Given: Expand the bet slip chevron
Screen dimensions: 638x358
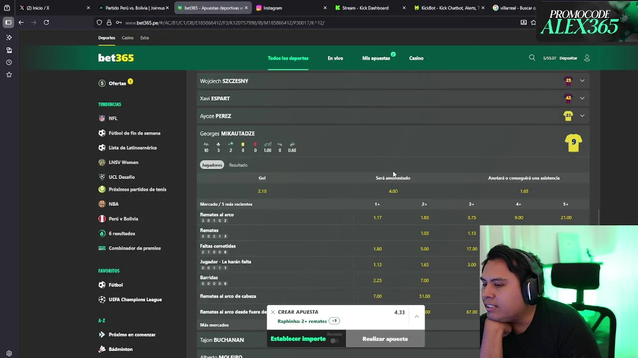Looking at the screenshot, I should click(x=417, y=316).
